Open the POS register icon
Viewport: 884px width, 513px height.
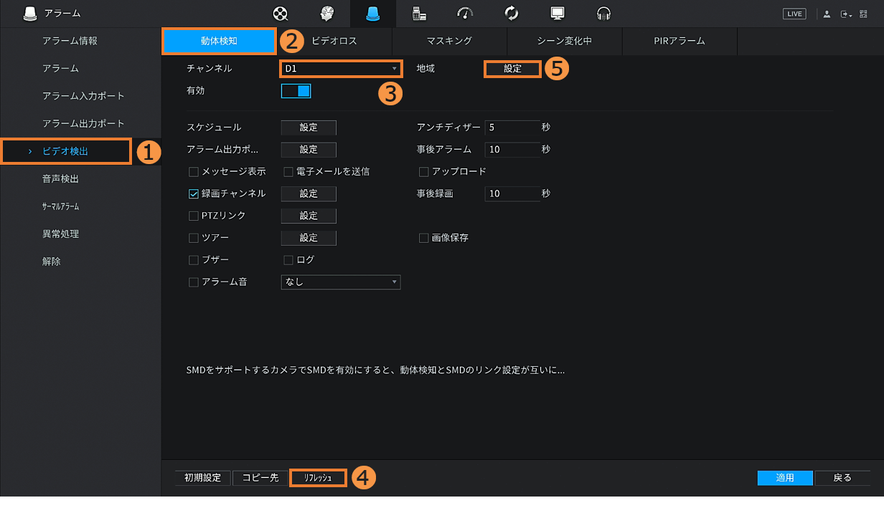[x=419, y=14]
